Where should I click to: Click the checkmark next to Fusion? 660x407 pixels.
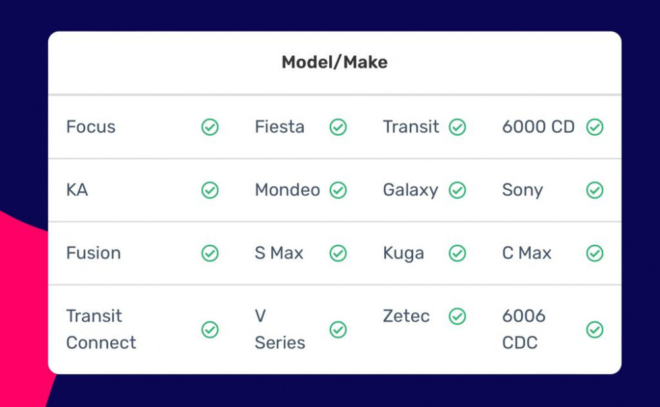tap(210, 253)
